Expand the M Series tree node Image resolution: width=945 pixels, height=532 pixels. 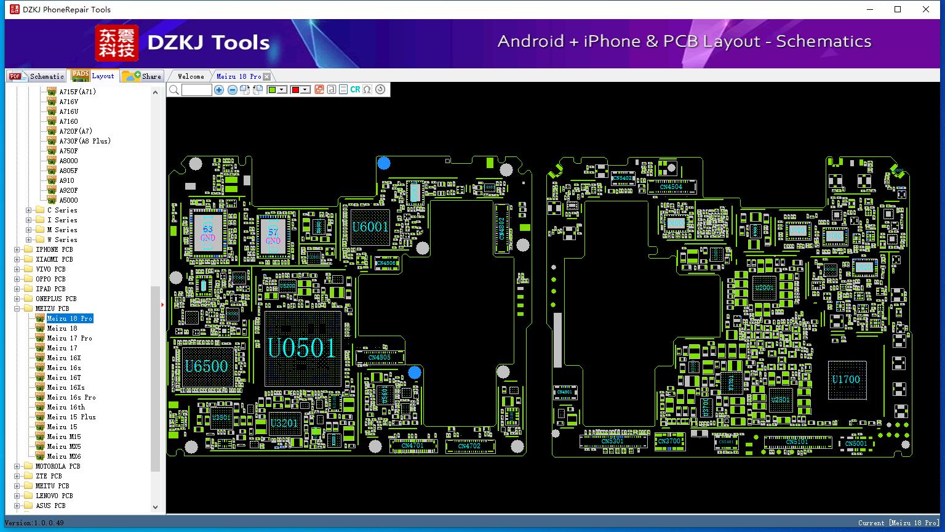pos(29,230)
